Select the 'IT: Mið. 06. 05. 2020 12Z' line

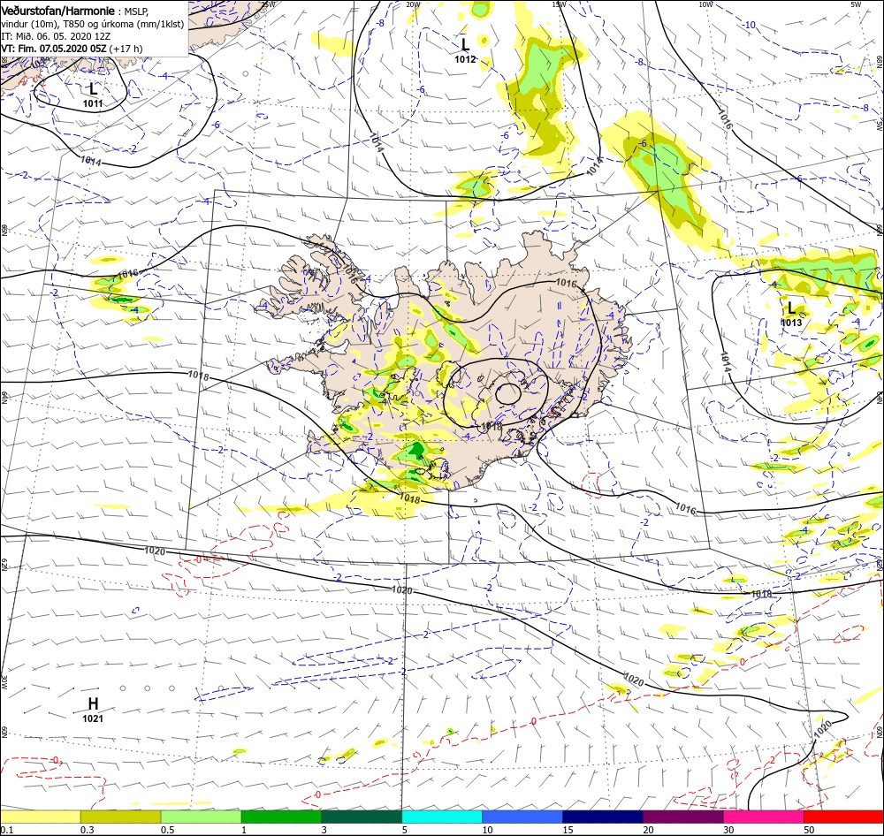coord(56,36)
